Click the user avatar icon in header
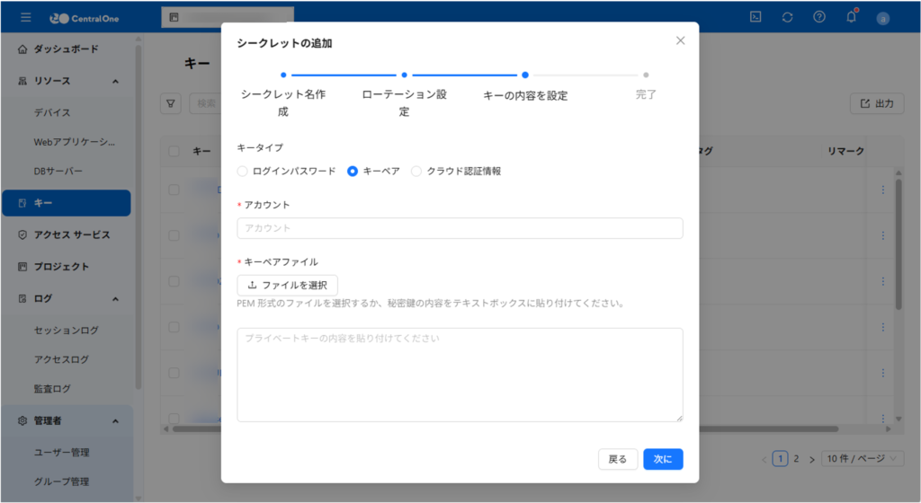Screen dimensions: 921x503 [883, 17]
